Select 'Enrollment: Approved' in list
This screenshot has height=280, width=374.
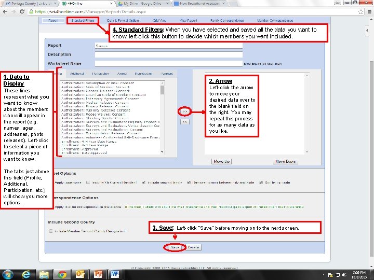79,149
